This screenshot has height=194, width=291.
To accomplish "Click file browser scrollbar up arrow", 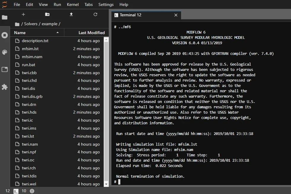I will [106, 39].
